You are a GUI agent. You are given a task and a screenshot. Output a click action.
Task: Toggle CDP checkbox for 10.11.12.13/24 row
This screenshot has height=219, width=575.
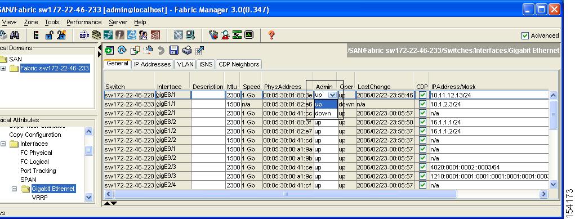click(x=422, y=95)
